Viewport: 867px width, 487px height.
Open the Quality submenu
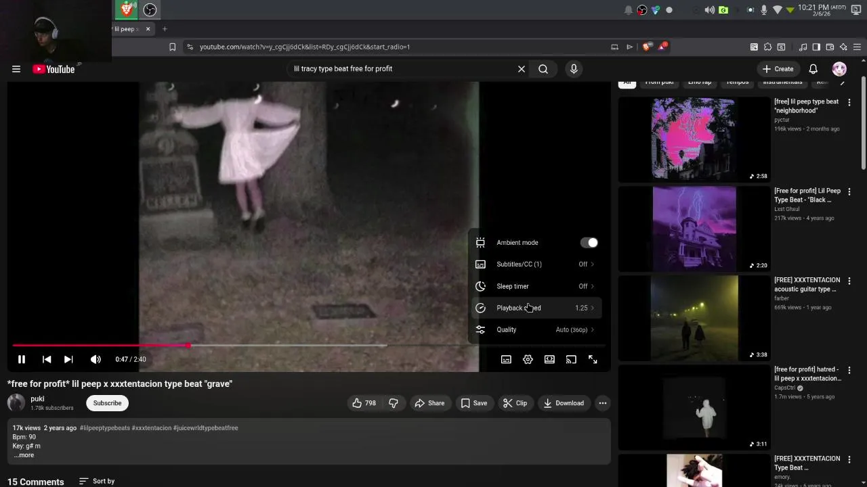pyautogui.click(x=535, y=329)
